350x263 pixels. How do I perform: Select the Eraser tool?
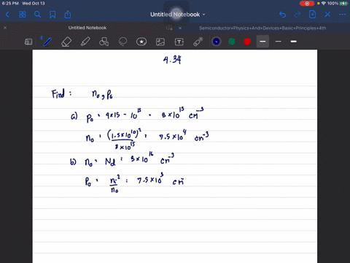66,42
